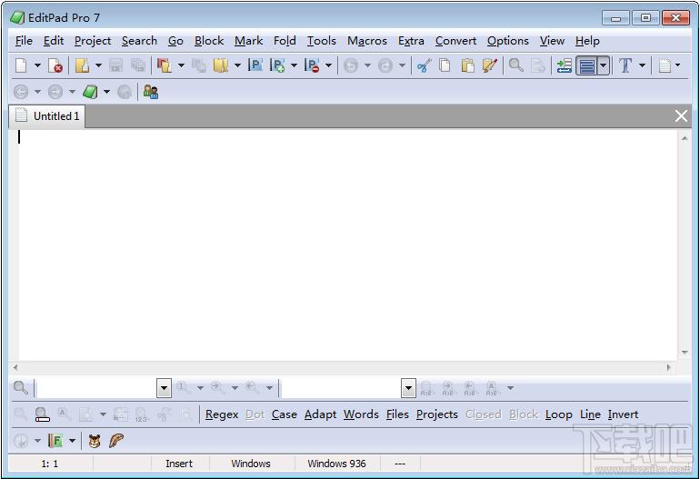Open the replace text history dropdown
Viewport: 700px width, 479px height.
click(408, 388)
